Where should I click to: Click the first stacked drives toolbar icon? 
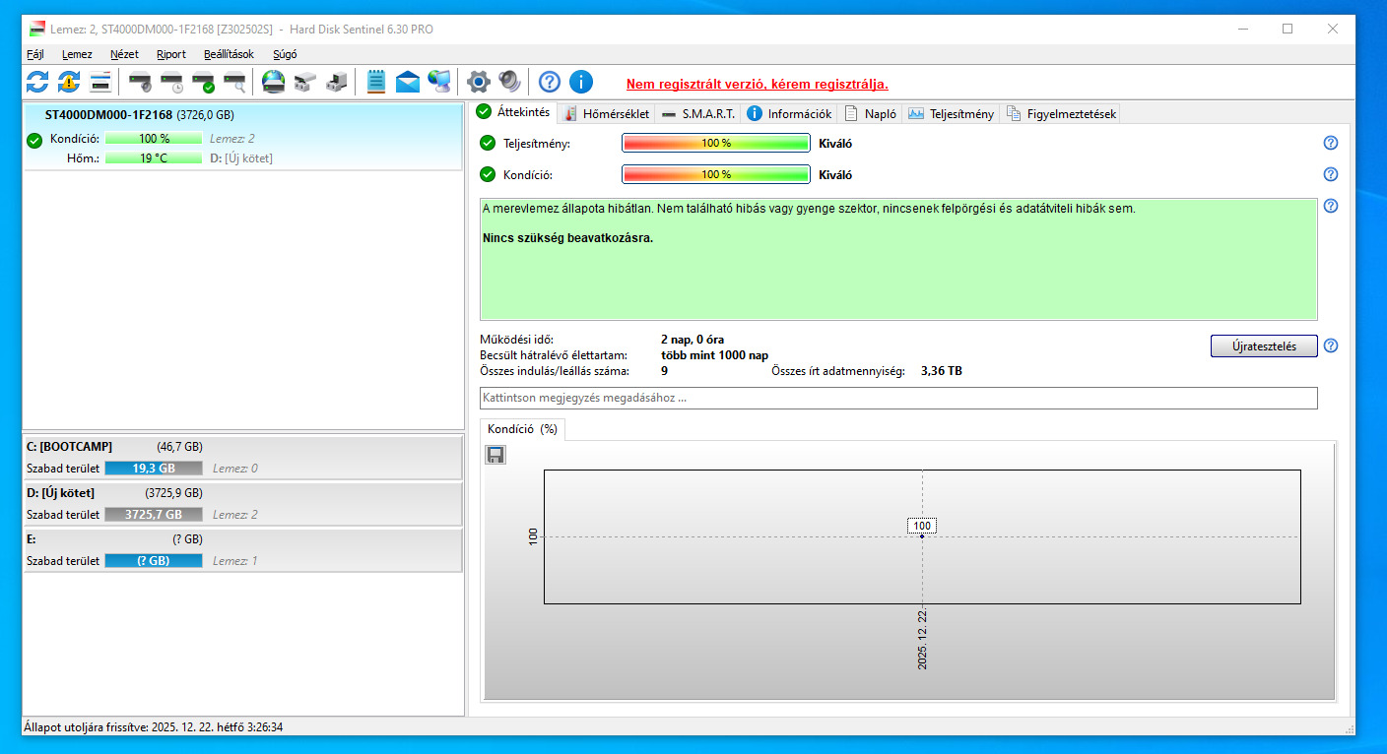304,82
